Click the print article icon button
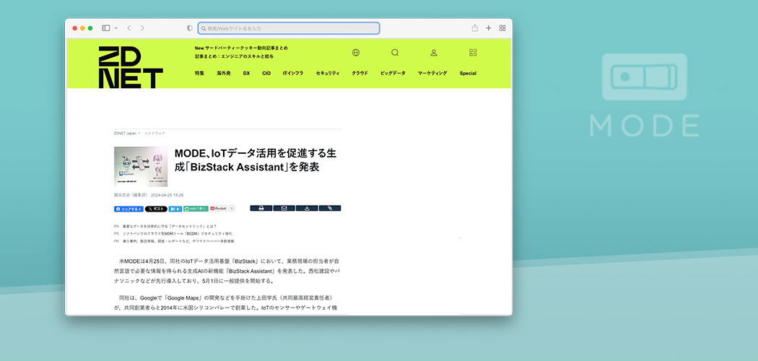 (x=261, y=208)
